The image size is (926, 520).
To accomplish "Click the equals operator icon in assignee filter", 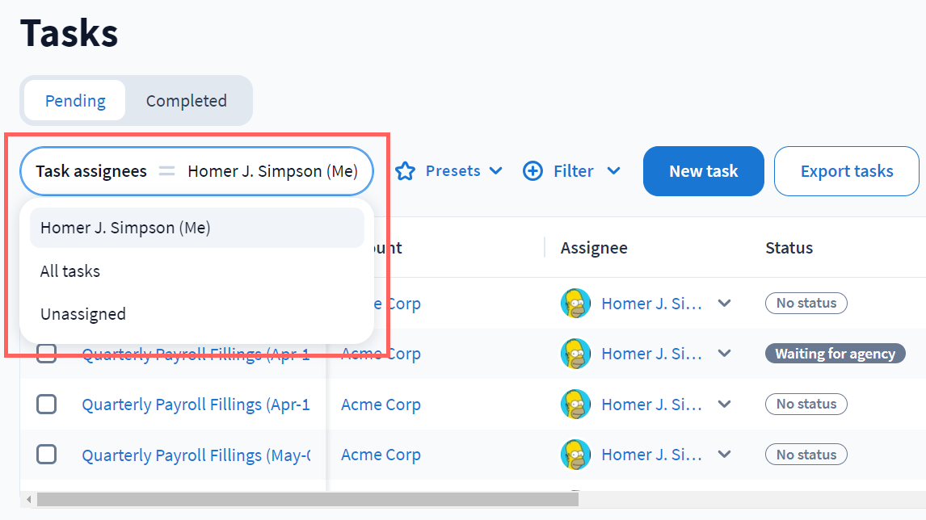I will [167, 171].
